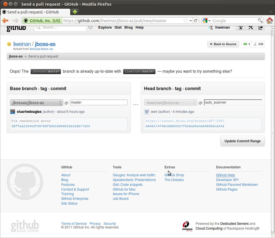
Task: Open the issues.jboss.org AS7-2983 link
Action: tap(185, 121)
